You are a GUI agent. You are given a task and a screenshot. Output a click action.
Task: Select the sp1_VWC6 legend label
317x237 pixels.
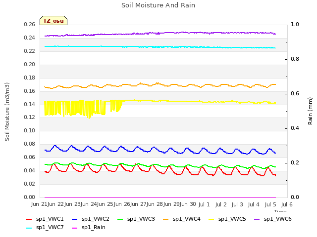[x=278, y=219]
